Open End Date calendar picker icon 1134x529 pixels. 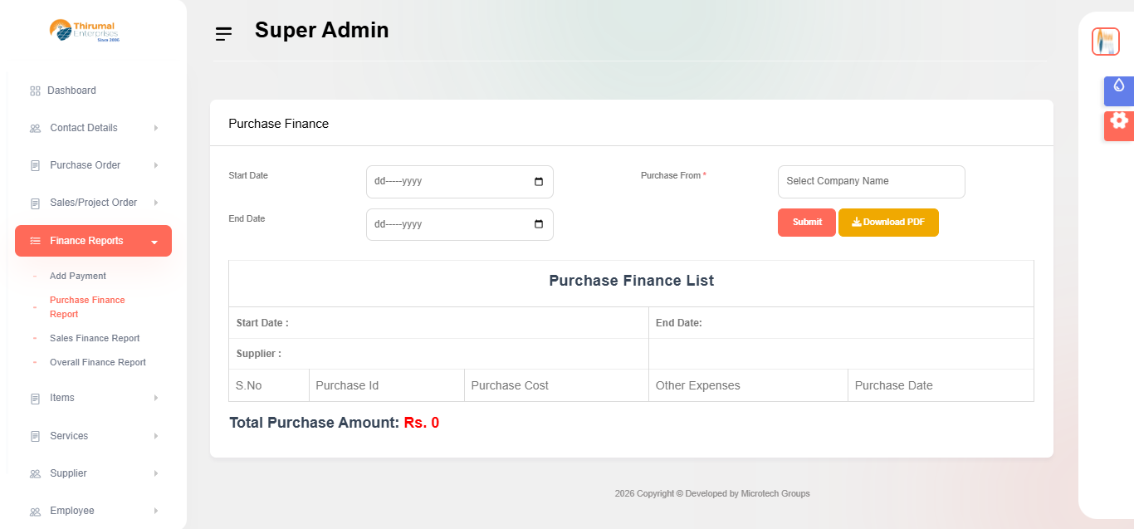click(539, 224)
